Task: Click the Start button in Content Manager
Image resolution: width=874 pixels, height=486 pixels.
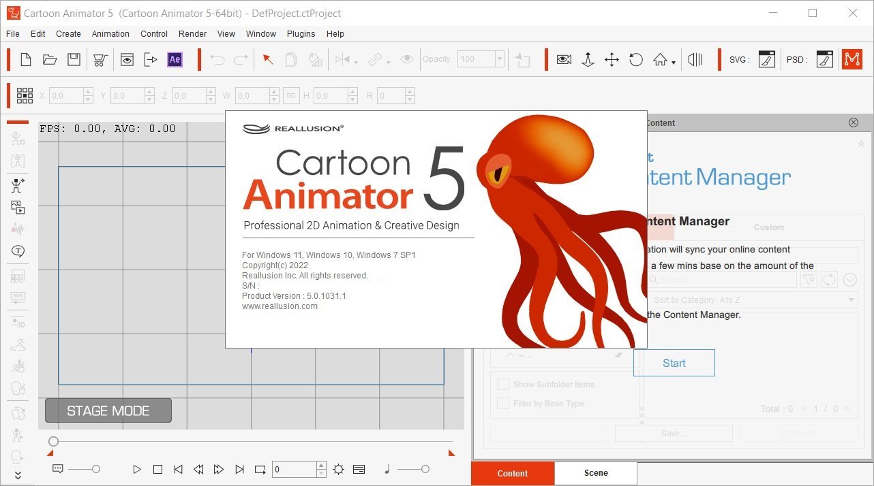Action: [674, 362]
